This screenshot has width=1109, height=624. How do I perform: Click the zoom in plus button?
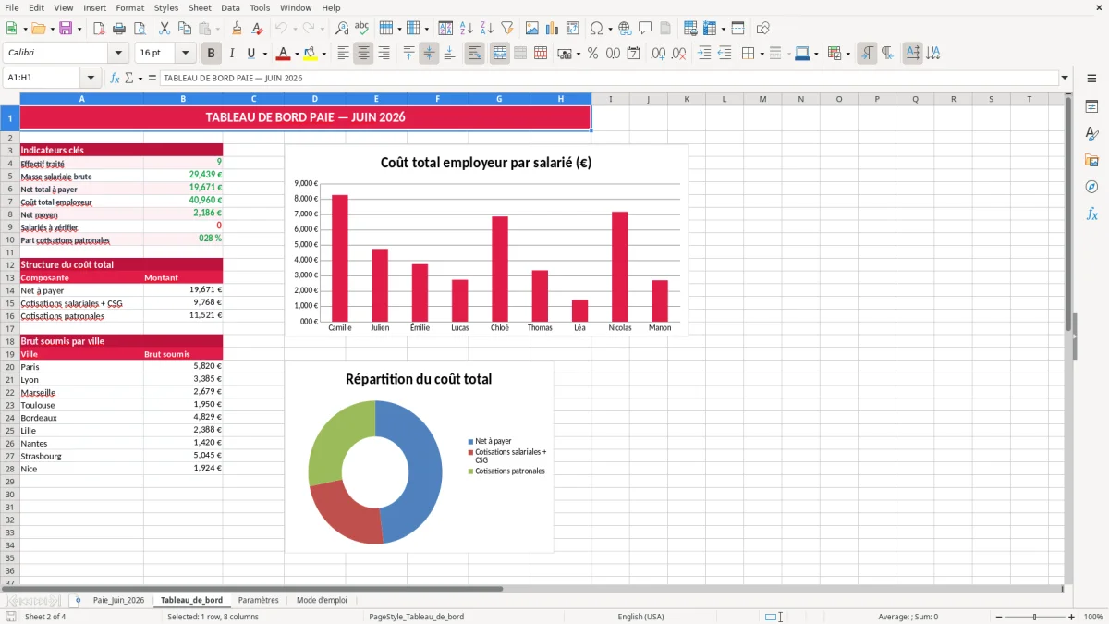pos(1071,617)
